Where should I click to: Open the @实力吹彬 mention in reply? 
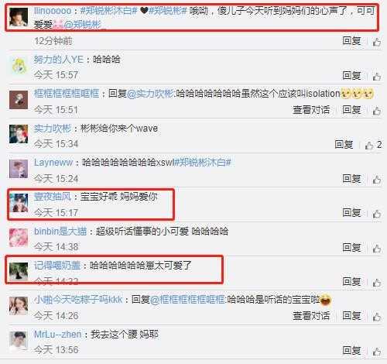pyautogui.click(x=150, y=94)
